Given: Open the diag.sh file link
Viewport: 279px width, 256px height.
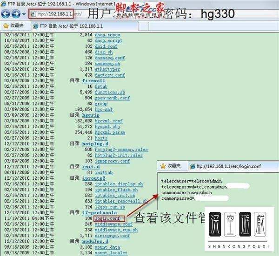Looking at the screenshot, I should [104, 52].
